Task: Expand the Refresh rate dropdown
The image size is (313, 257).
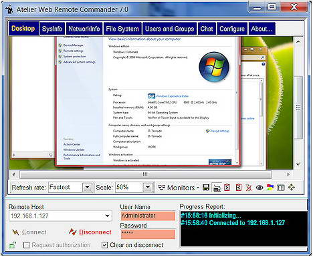Action: (87, 188)
